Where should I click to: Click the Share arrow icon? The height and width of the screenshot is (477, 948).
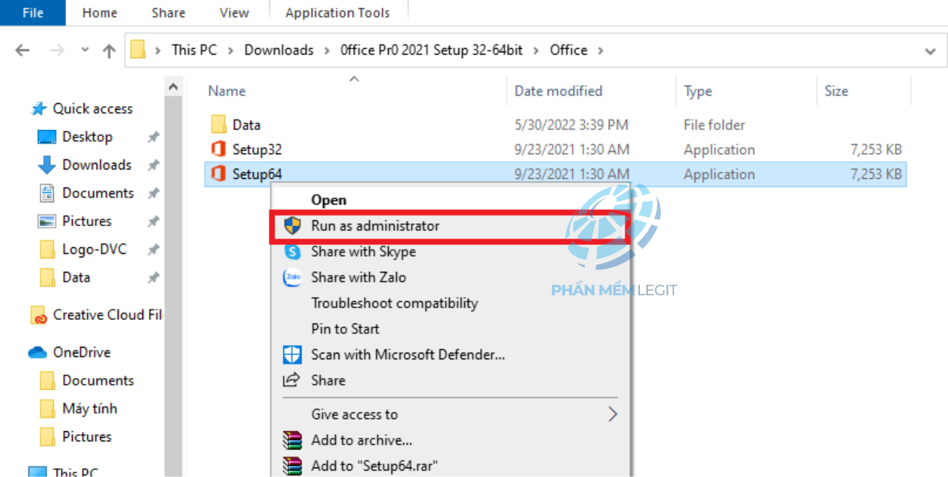click(292, 380)
